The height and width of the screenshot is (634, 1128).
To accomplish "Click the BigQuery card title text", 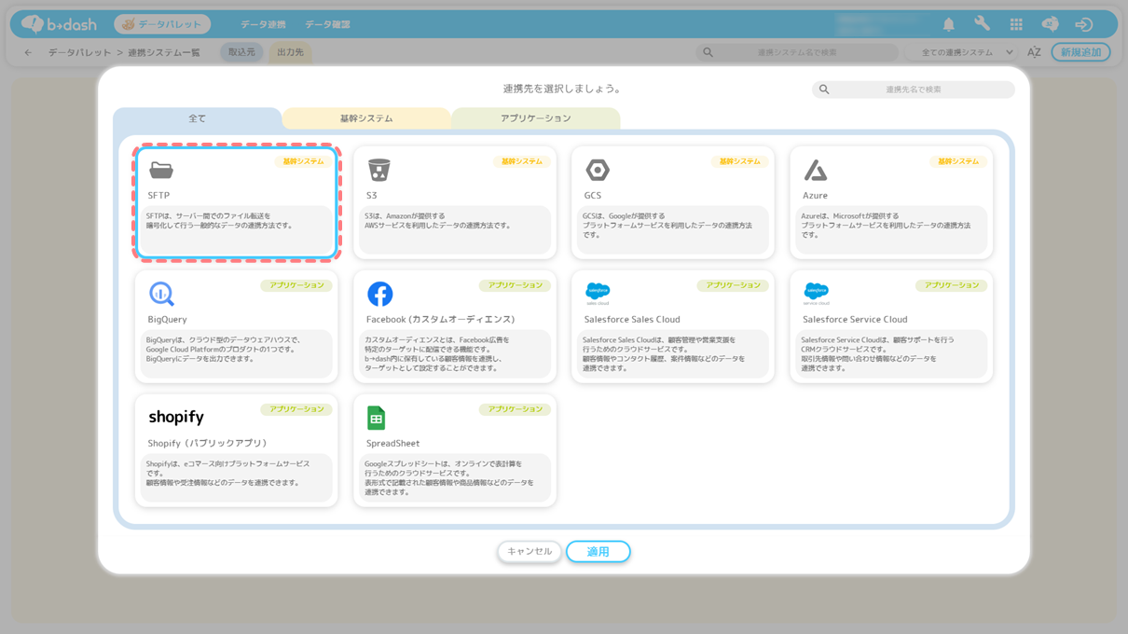I will tap(167, 320).
